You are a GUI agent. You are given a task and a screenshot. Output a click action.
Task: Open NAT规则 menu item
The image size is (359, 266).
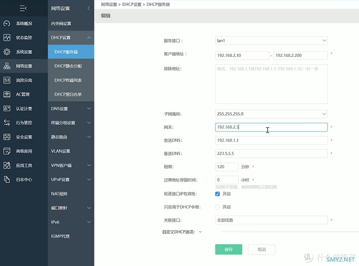(x=71, y=194)
